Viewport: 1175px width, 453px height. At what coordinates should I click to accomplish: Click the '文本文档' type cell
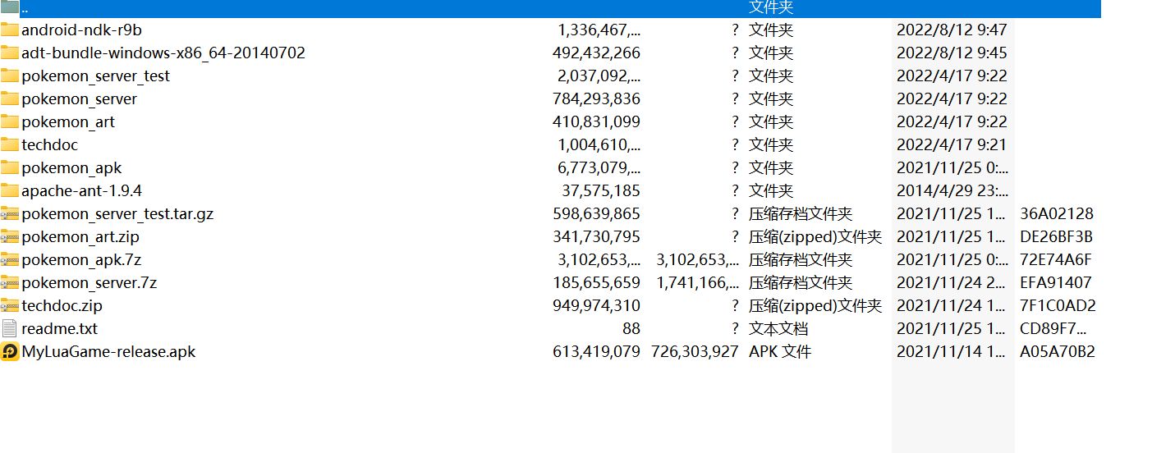coord(778,329)
